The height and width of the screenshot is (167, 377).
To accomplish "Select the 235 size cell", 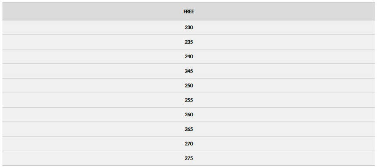I will click(189, 42).
